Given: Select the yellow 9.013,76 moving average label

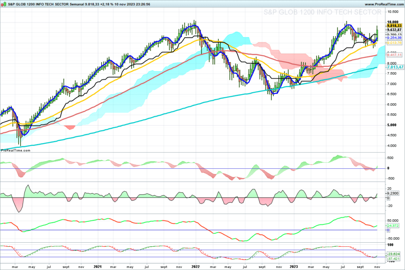Looking at the screenshot, I should pyautogui.click(x=394, y=43).
